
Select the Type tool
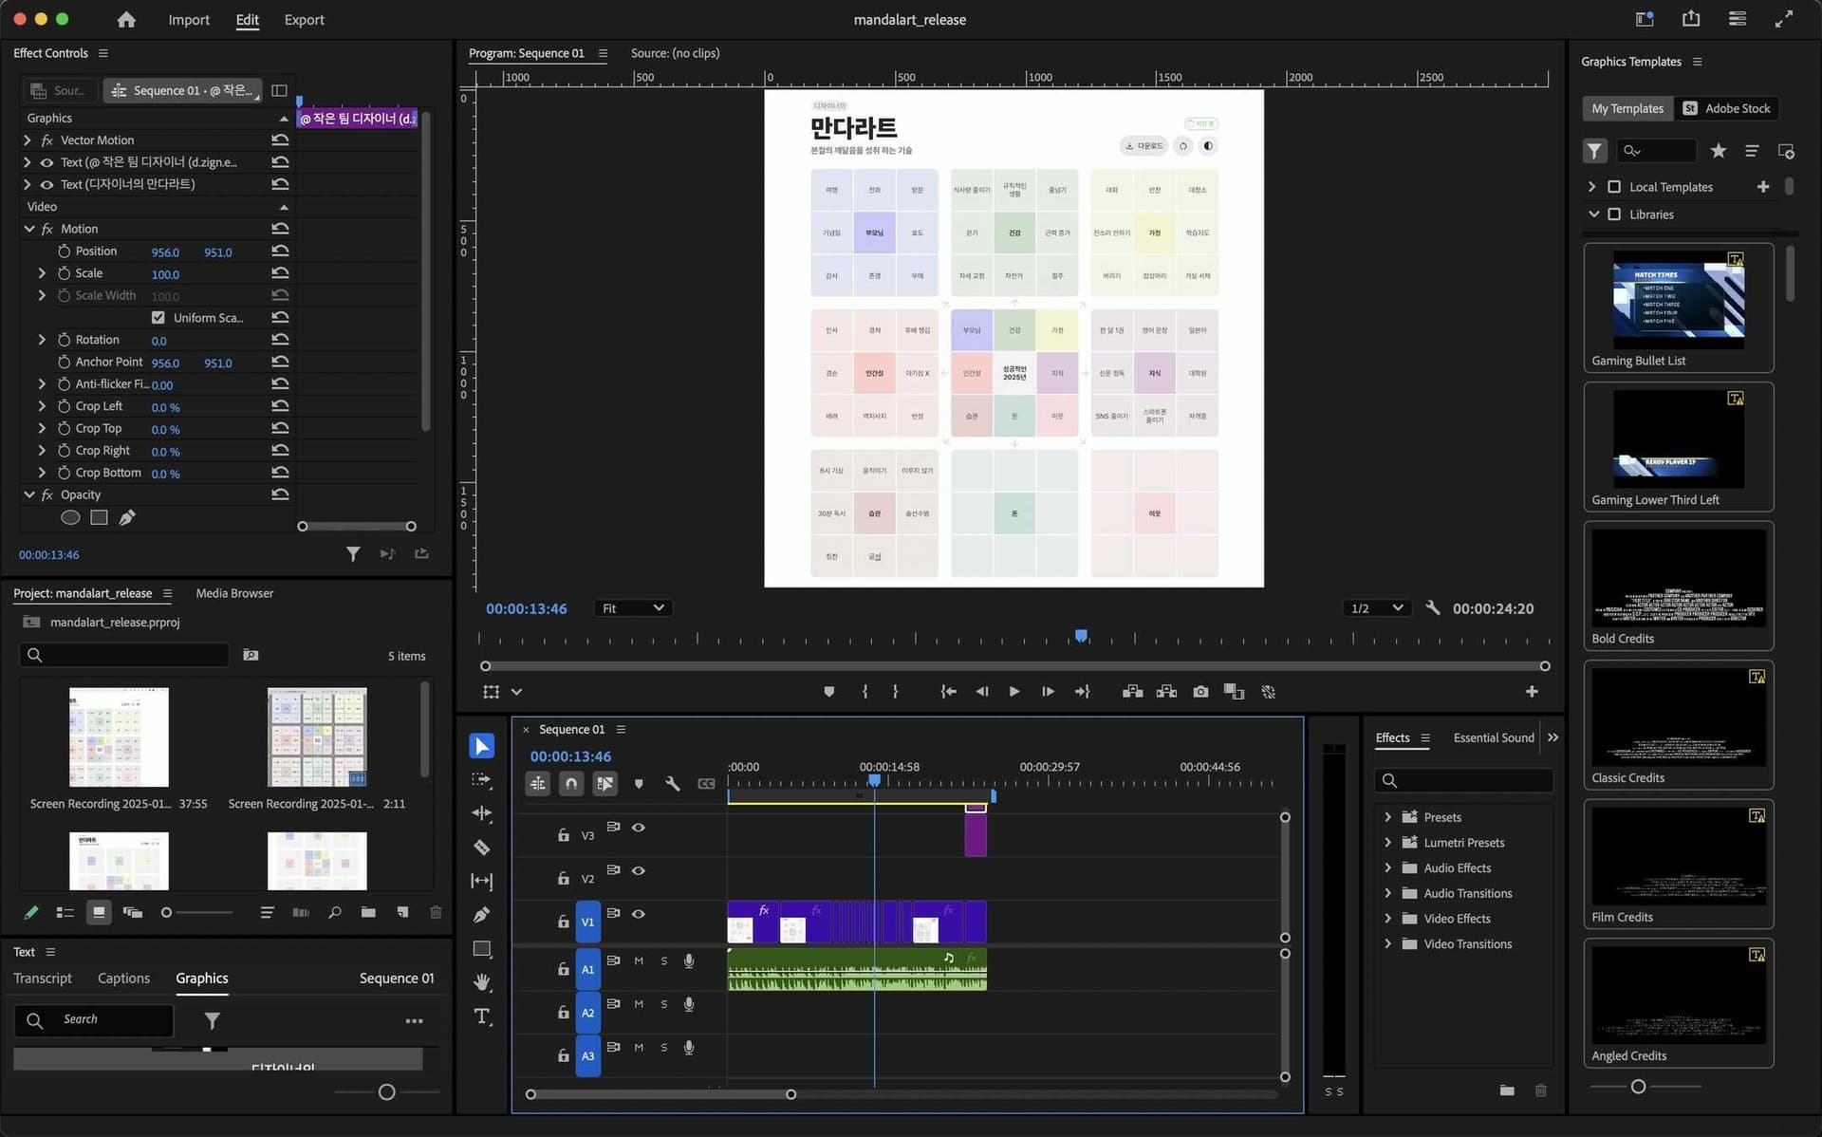[x=481, y=1016]
